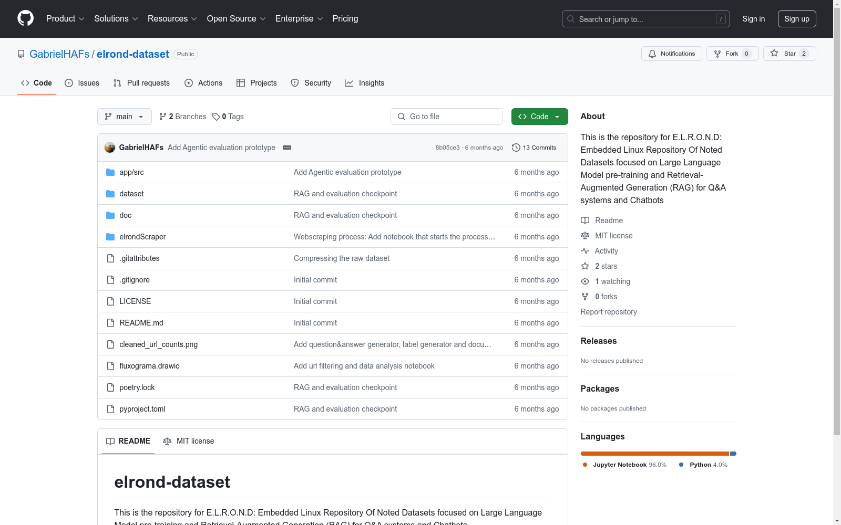Viewport: 841px width, 525px height.
Task: Click the Jupyter Notebook language bar segment
Action: coord(655,454)
